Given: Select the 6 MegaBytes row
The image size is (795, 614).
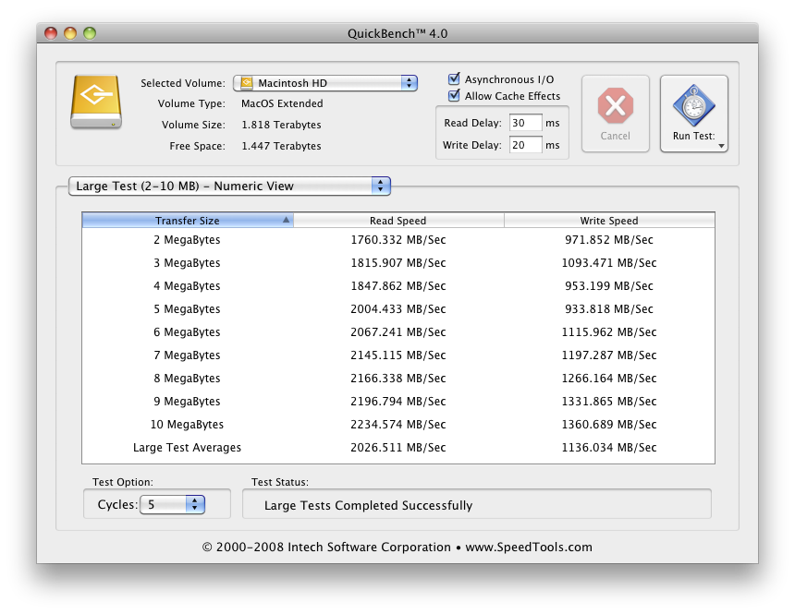Looking at the screenshot, I should point(398,332).
